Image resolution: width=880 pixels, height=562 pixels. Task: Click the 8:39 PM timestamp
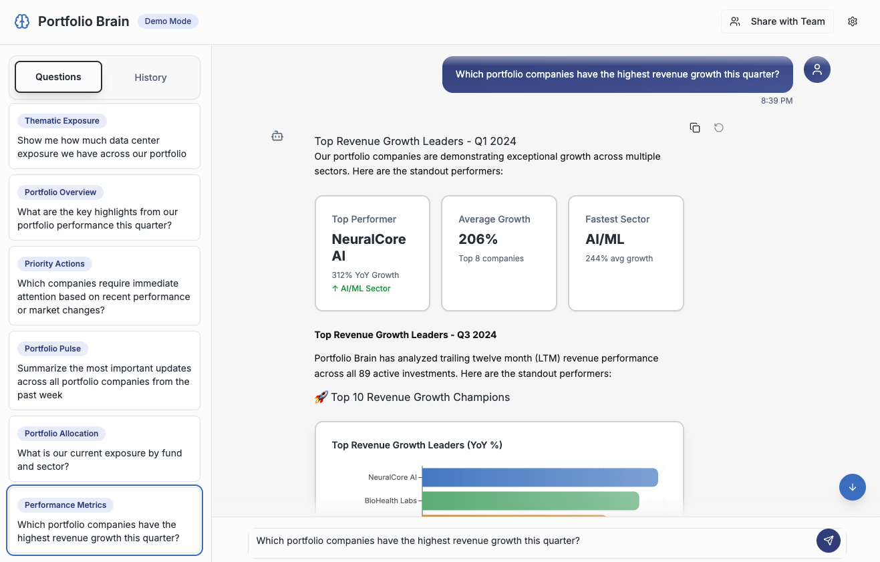click(x=777, y=101)
